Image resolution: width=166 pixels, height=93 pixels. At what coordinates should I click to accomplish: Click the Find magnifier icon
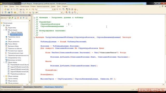point(36,9)
